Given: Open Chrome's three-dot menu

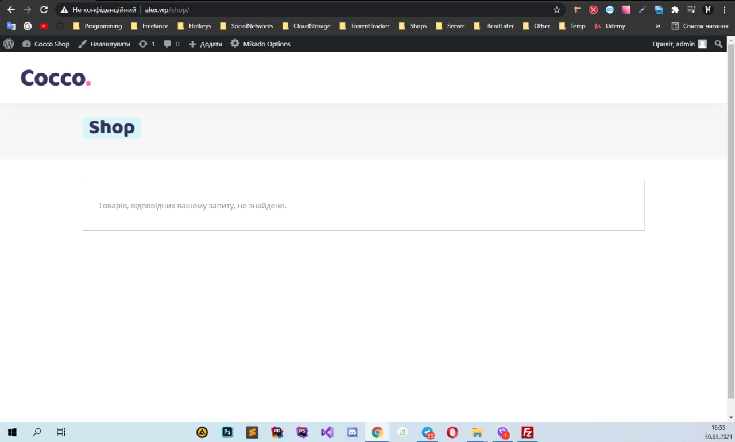Looking at the screenshot, I should point(725,10).
